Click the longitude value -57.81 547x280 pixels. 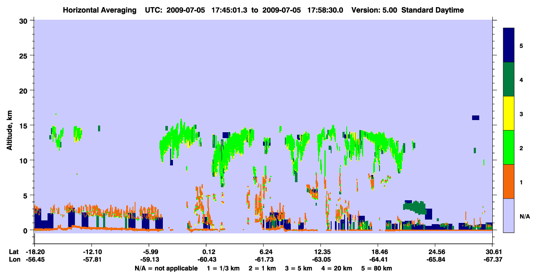[91, 259]
